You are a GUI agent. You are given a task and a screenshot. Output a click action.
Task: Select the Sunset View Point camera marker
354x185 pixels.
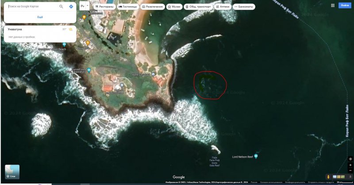89,70
